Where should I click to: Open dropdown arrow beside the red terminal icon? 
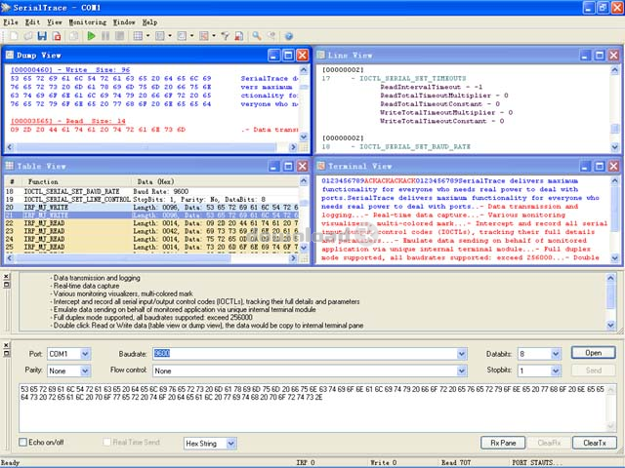tap(214, 36)
